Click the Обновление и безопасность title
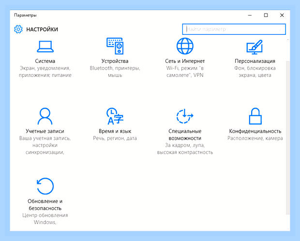Image resolution: width=300 pixels, height=241 pixels. [45, 205]
